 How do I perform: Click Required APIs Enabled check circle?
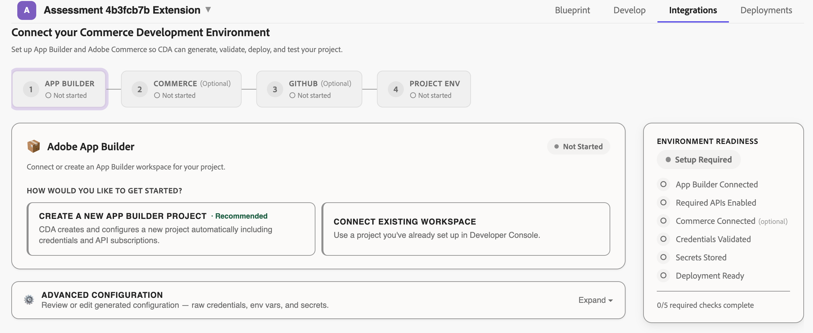(x=663, y=203)
